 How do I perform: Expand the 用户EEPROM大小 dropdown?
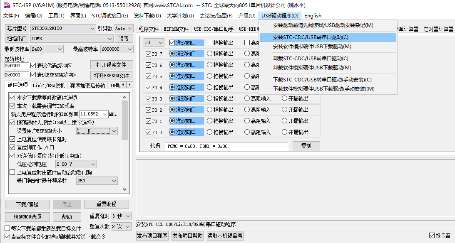coord(114,131)
